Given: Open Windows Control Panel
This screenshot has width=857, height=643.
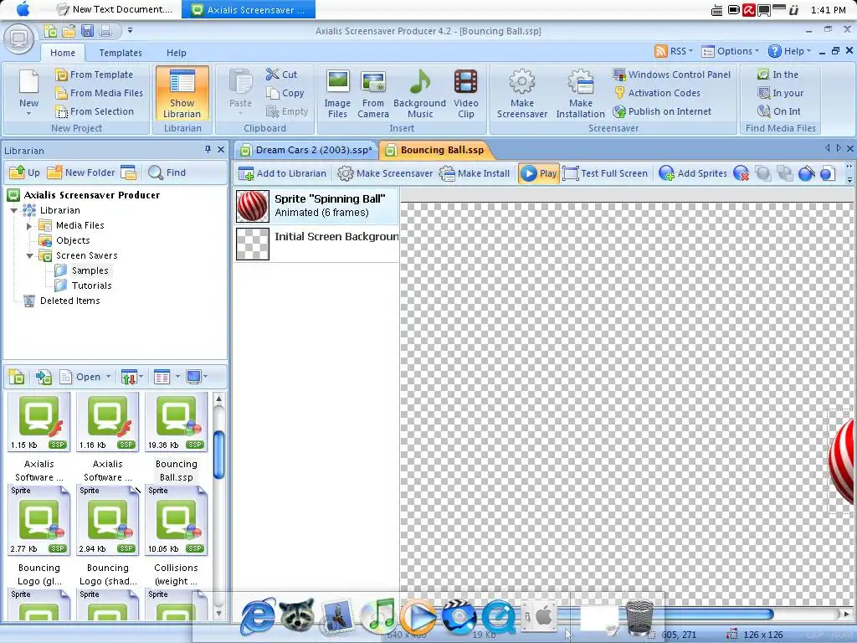Looking at the screenshot, I should tap(672, 75).
